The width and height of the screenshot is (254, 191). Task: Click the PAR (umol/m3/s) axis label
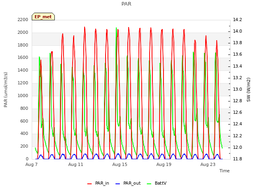(6, 90)
